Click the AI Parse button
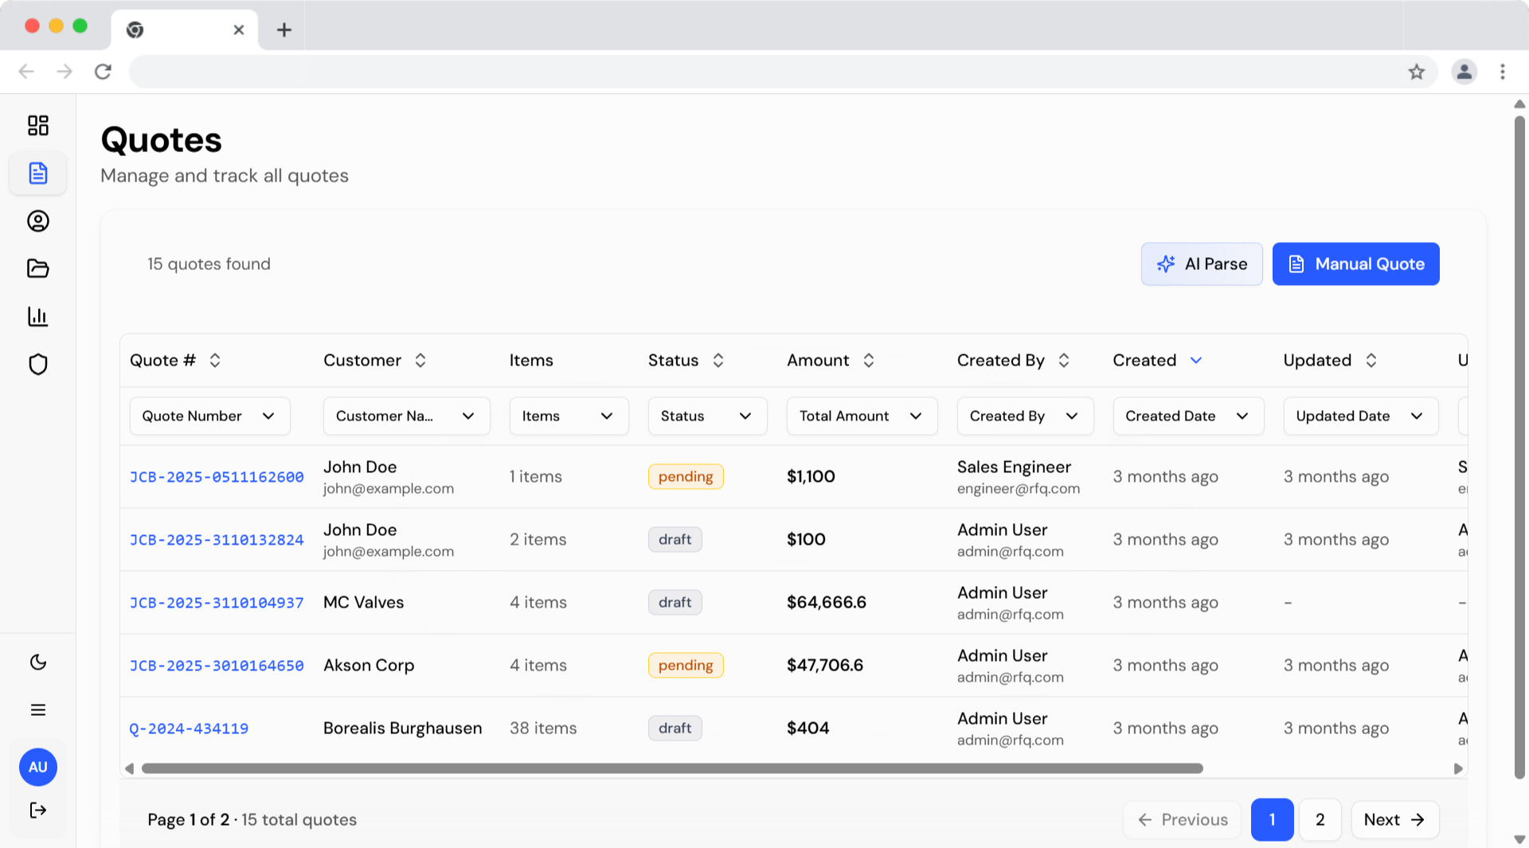 [1202, 264]
